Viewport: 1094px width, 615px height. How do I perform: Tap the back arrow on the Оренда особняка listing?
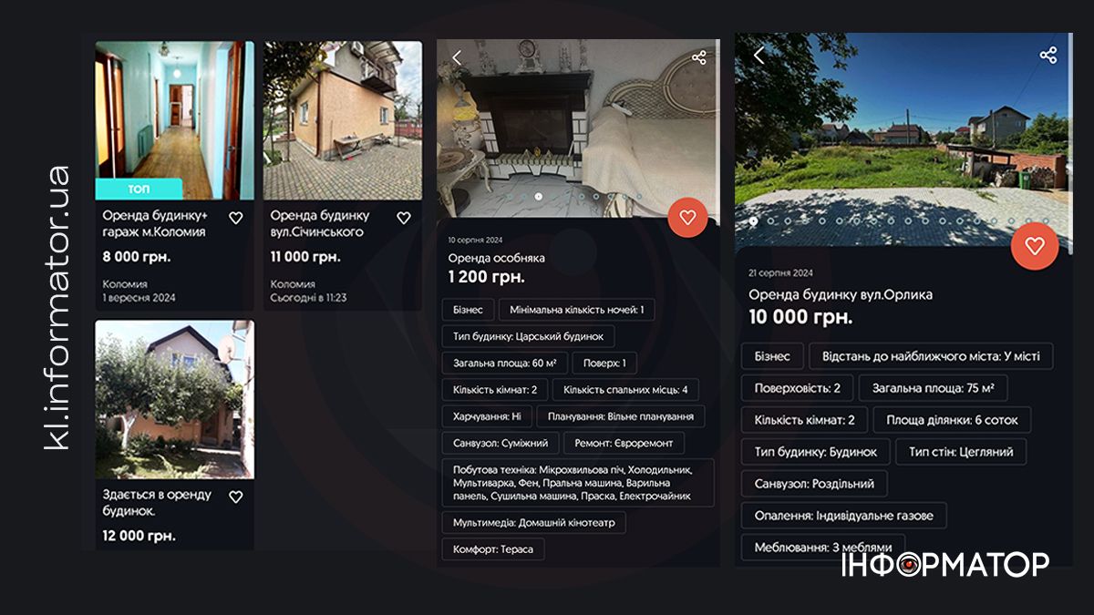tap(457, 58)
